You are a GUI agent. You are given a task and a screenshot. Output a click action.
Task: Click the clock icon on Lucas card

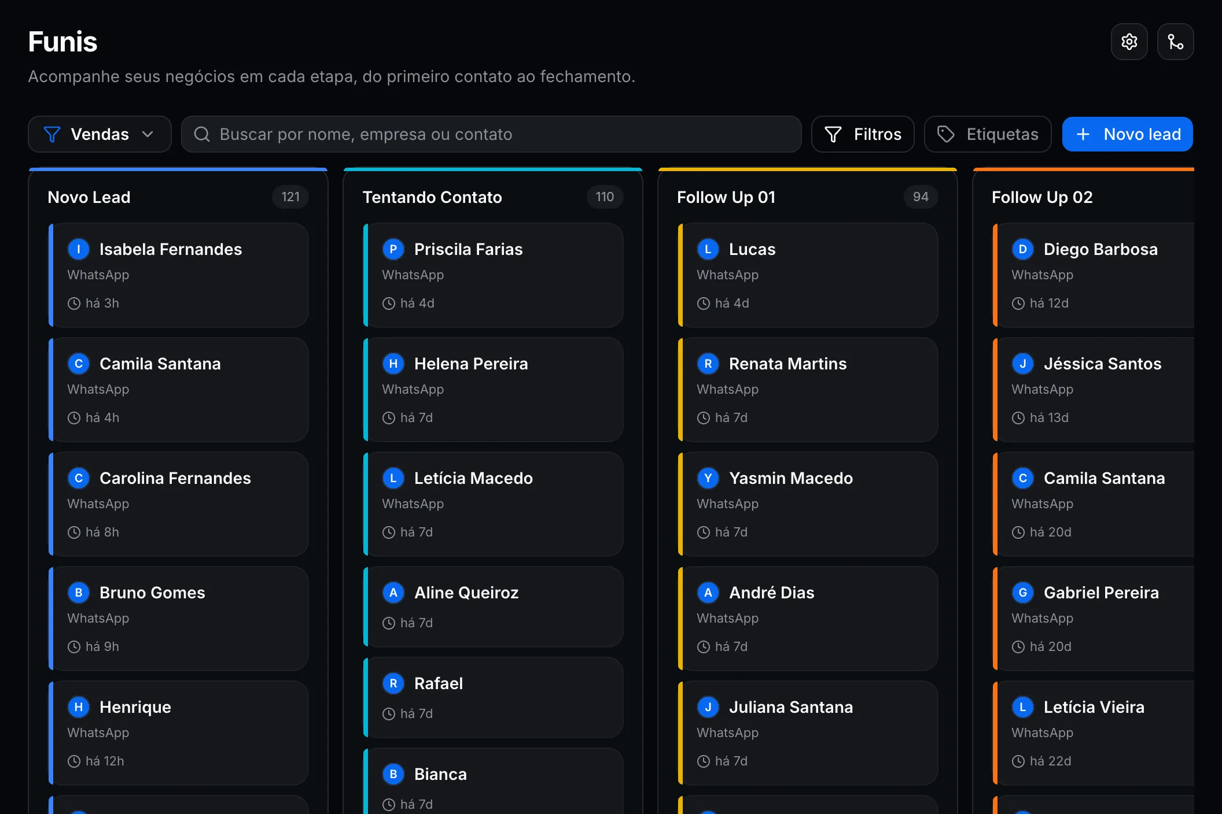click(x=704, y=304)
